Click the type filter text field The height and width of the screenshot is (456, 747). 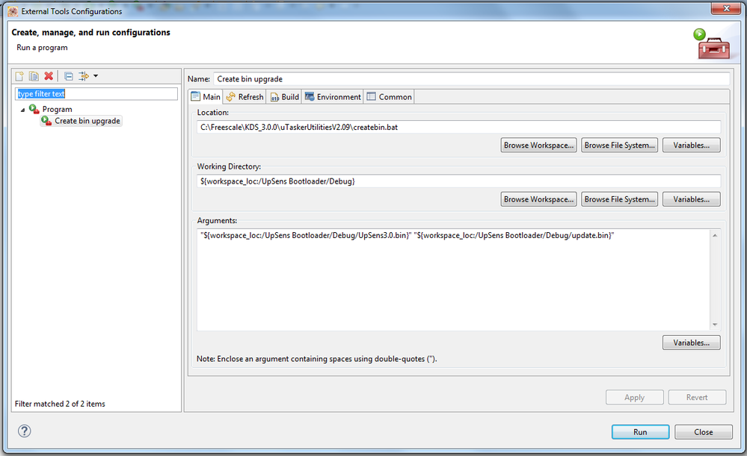click(x=96, y=94)
